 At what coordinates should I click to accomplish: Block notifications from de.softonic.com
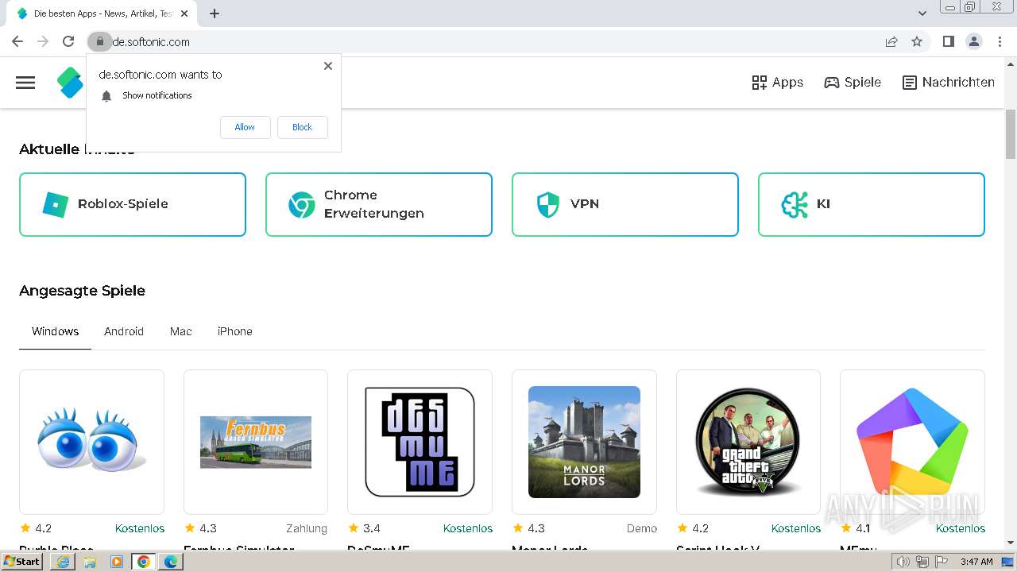click(x=302, y=127)
